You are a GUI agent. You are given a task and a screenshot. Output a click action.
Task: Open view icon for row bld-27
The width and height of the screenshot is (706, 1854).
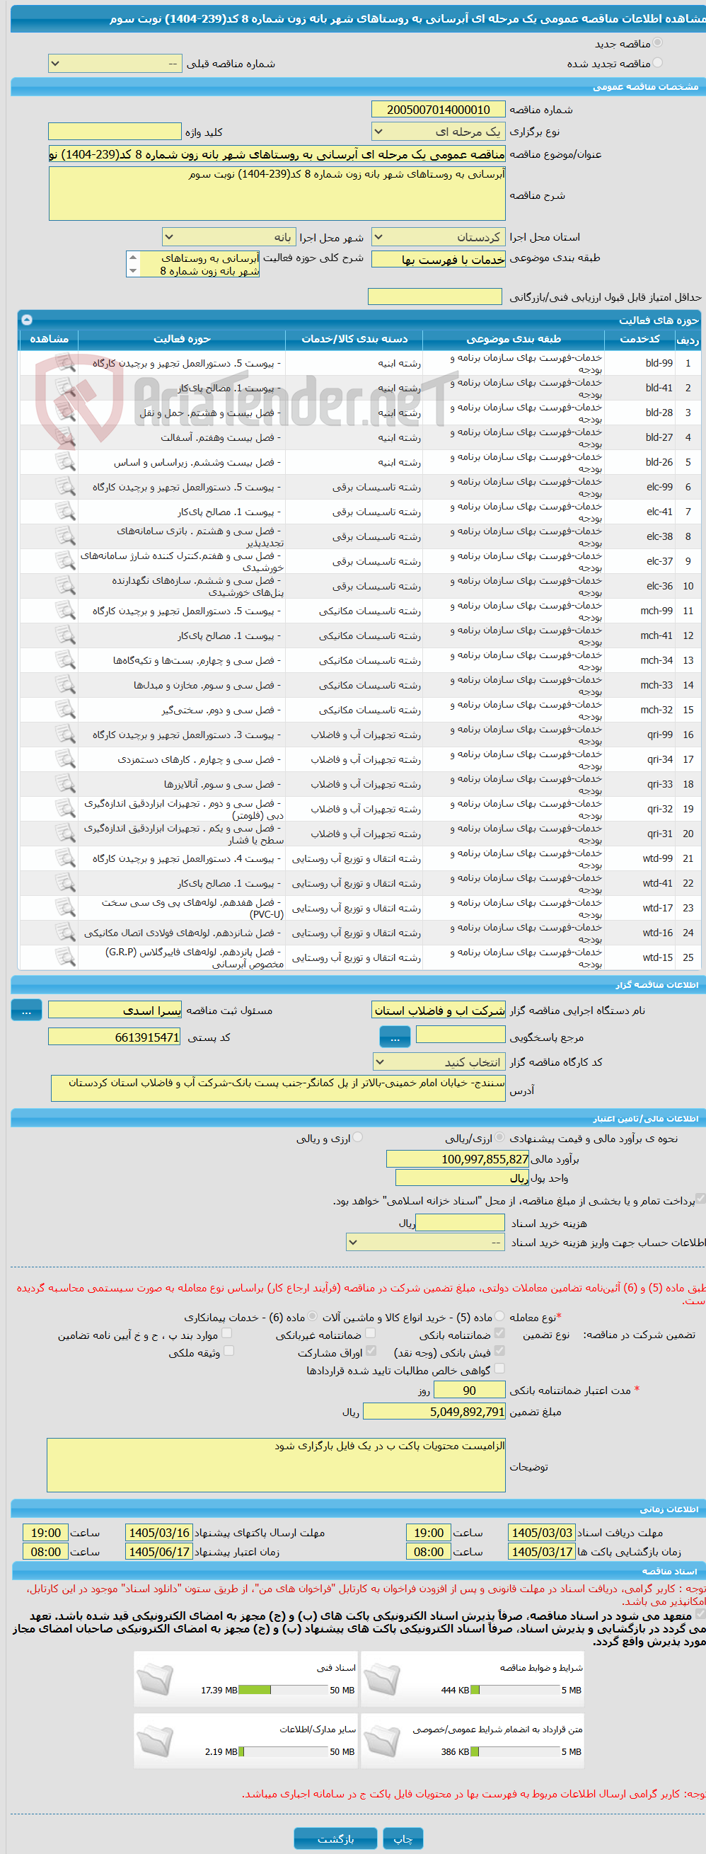pyautogui.click(x=66, y=437)
